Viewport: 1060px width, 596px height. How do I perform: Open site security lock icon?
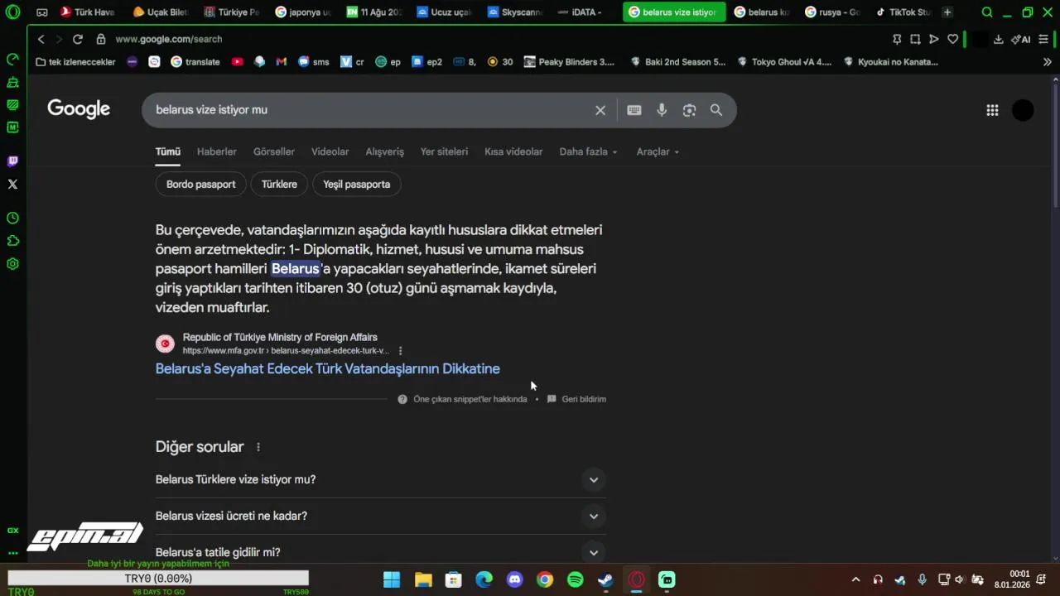click(101, 39)
